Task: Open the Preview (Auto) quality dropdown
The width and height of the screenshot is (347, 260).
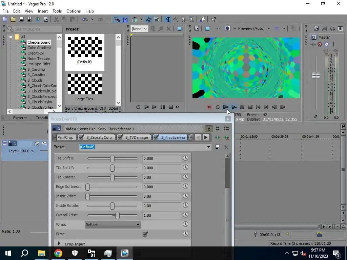Action: pyautogui.click(x=269, y=28)
